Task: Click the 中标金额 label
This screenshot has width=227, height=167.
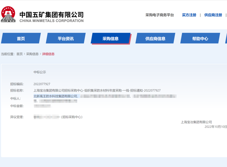Action: click(x=17, y=106)
